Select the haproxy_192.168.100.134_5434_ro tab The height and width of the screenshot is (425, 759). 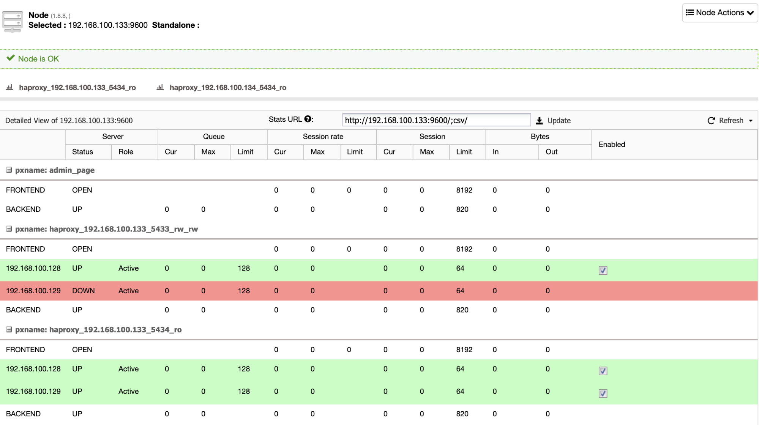[x=228, y=87]
